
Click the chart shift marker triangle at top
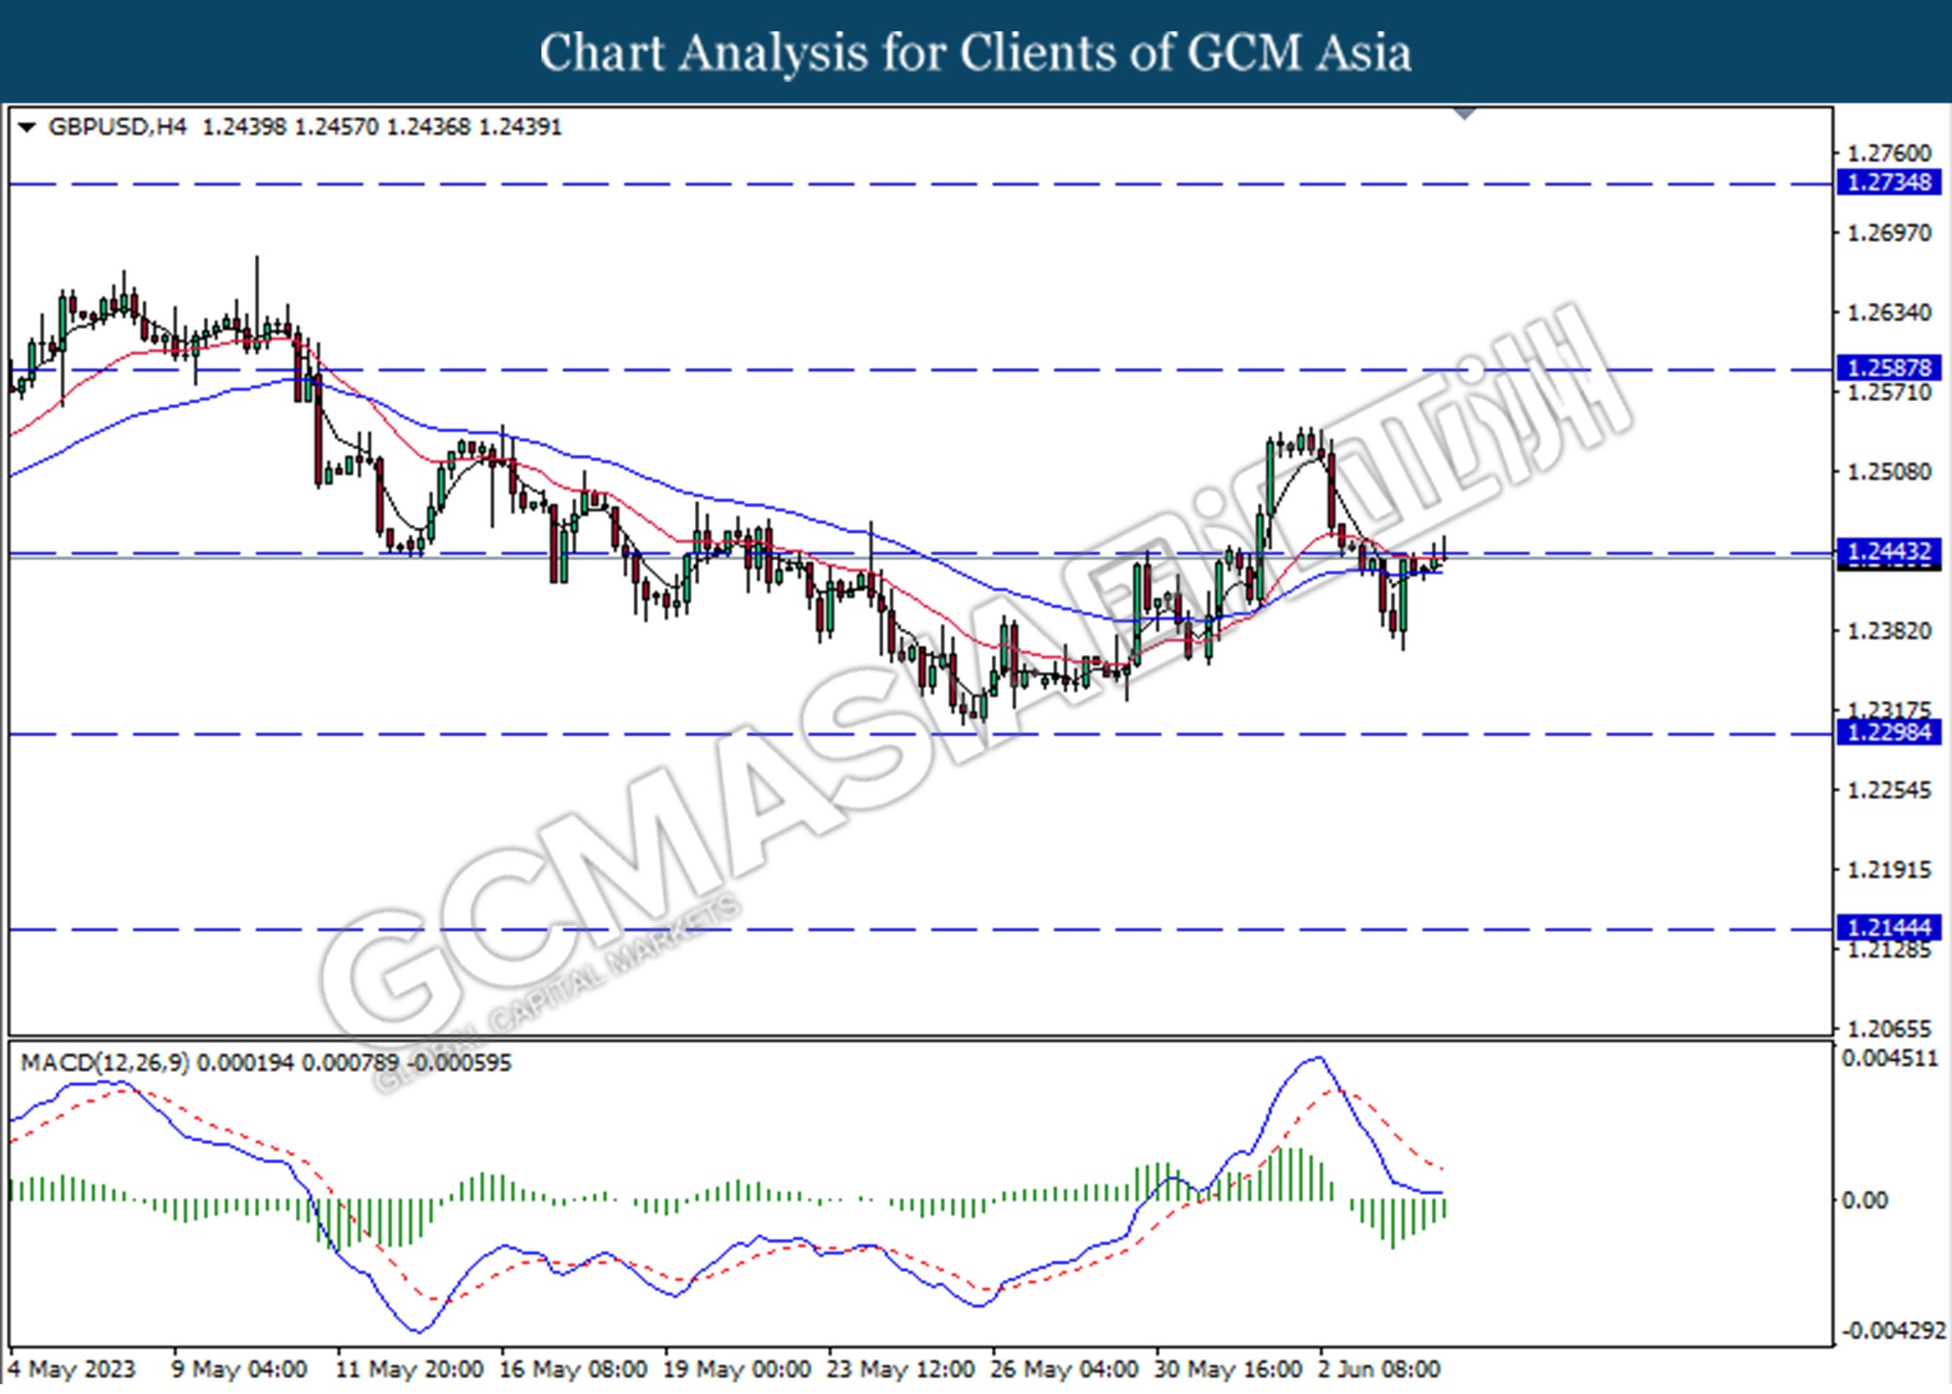pos(1464,114)
